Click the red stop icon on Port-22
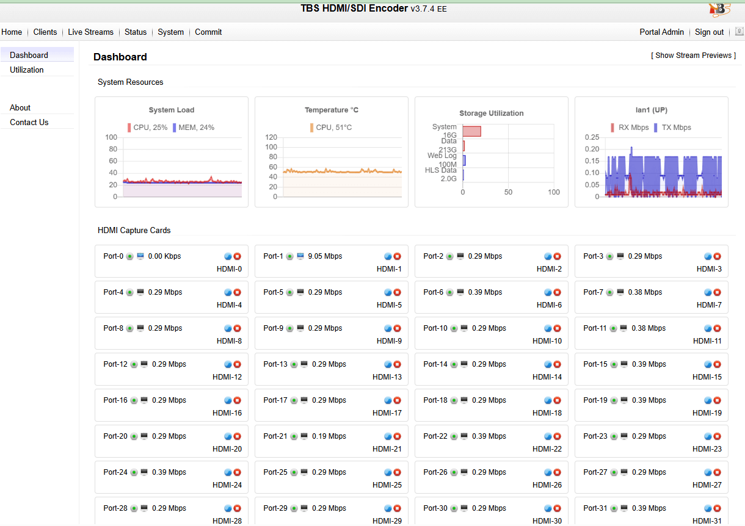 557,437
